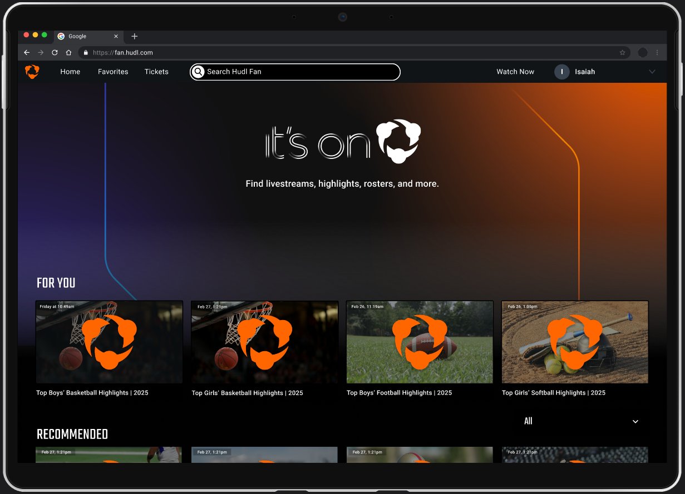Viewport: 685px width, 494px height.
Task: Click the RECOMMENDED heading
Action: pyautogui.click(x=72, y=435)
